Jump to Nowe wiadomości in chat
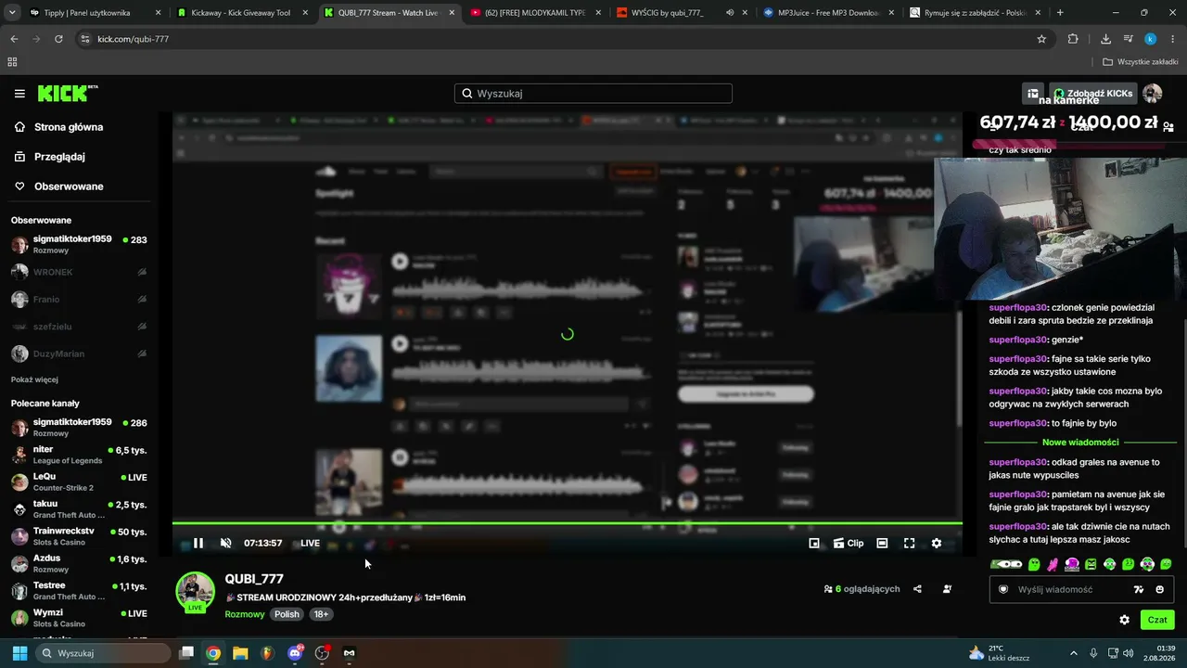The height and width of the screenshot is (668, 1187). [x=1080, y=443]
